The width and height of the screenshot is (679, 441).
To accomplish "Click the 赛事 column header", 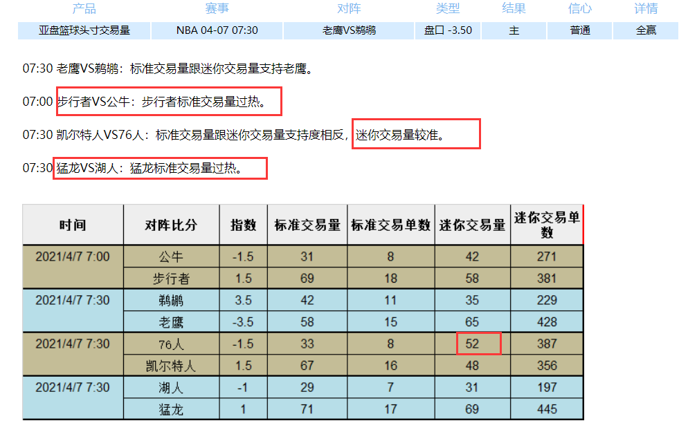I will tap(217, 8).
